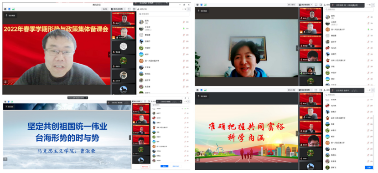Collapse the thumbnail strip arrow beside the red banner video

[109, 55]
